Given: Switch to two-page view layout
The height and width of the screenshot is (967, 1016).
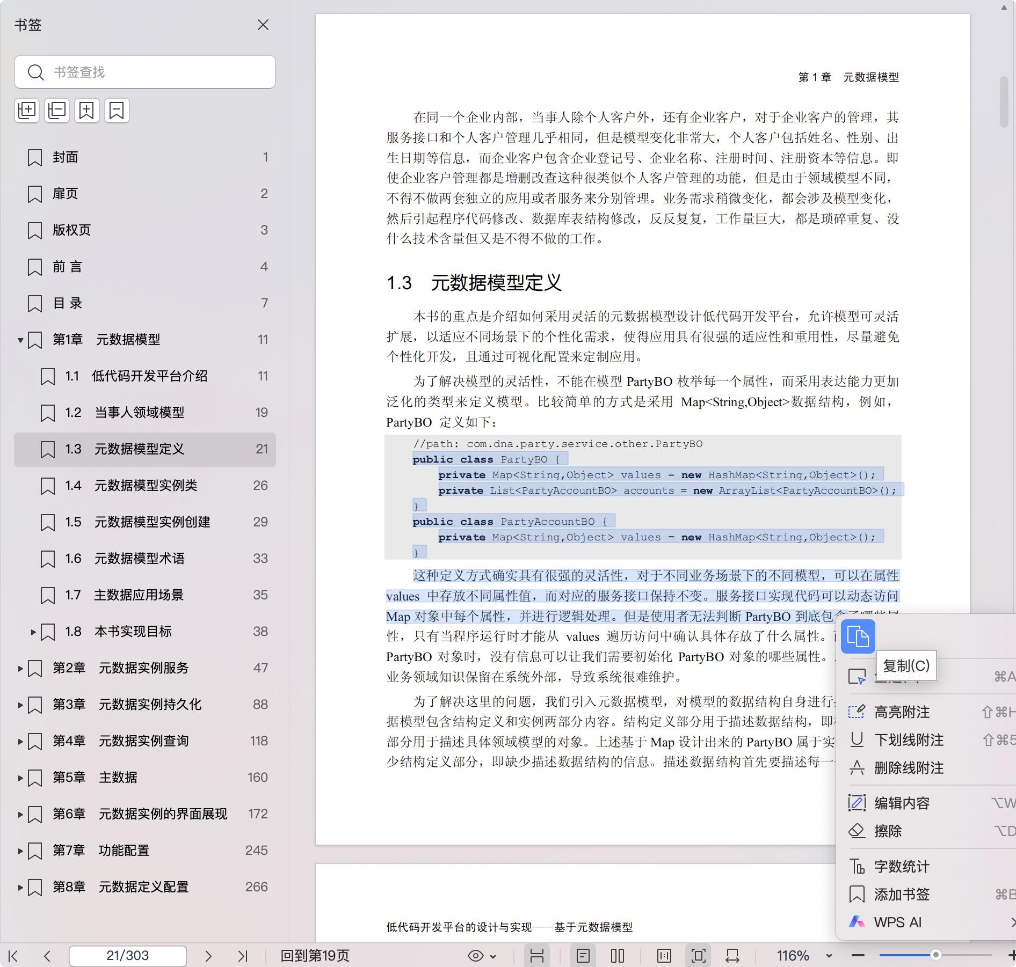Looking at the screenshot, I should click(618, 956).
